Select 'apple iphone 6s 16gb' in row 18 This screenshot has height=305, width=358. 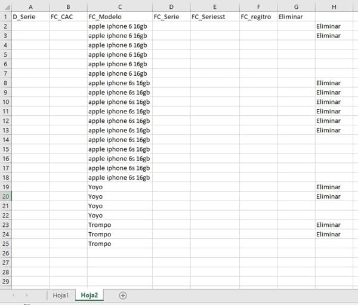pyautogui.click(x=120, y=177)
